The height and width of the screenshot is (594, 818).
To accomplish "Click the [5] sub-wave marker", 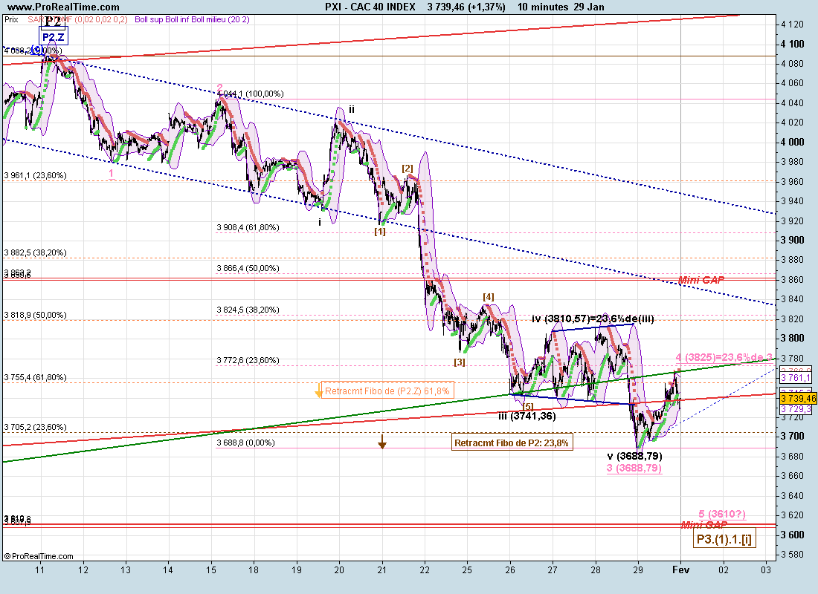I will (528, 406).
